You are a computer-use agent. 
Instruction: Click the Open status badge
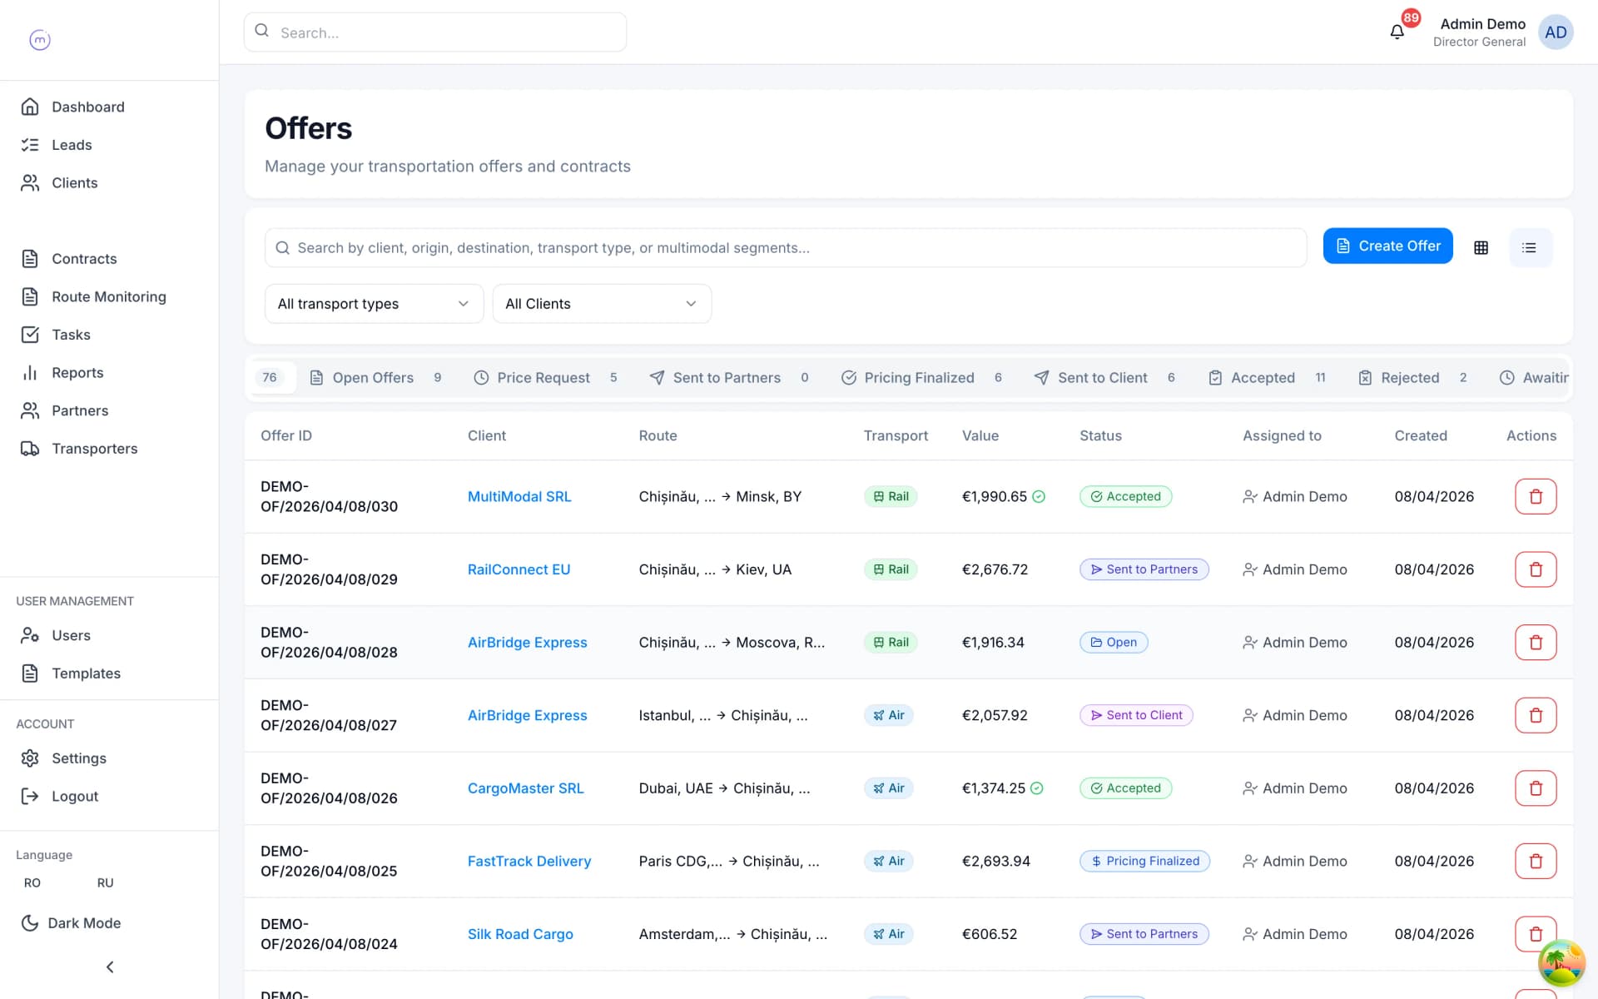[1114, 643]
